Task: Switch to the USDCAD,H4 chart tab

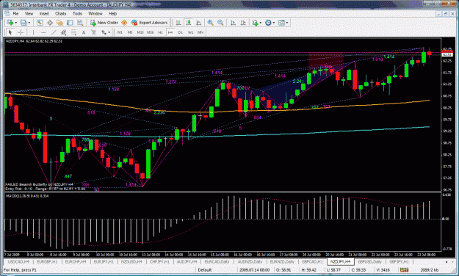Action: [x=18, y=261]
